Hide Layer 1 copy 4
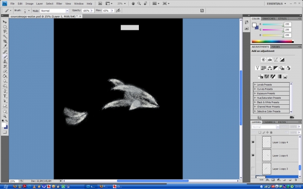 [x=253, y=142]
